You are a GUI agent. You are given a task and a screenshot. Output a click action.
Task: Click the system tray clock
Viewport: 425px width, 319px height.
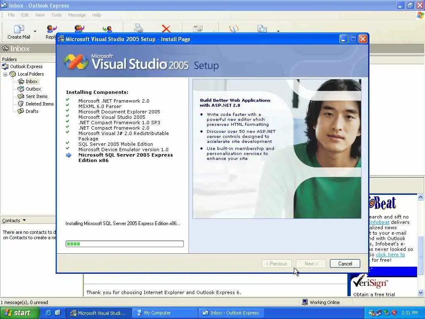pyautogui.click(x=410, y=313)
